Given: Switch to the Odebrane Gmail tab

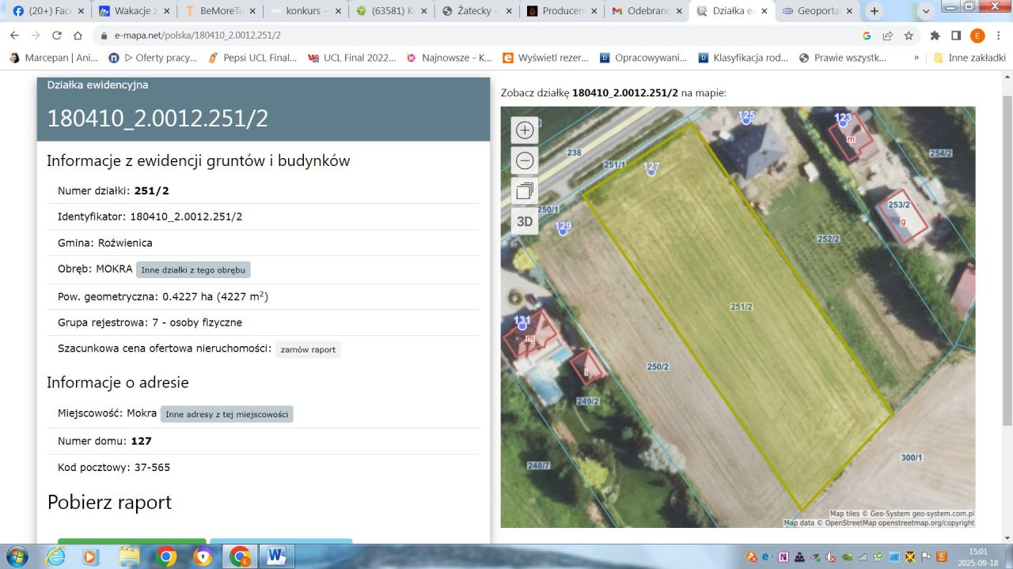Looking at the screenshot, I should (x=647, y=11).
